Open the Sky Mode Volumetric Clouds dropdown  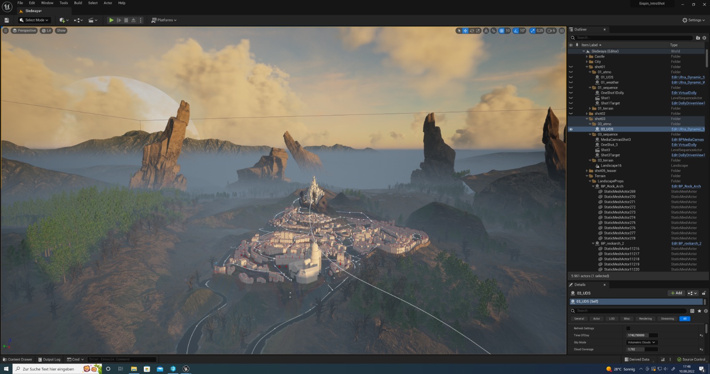tap(641, 343)
